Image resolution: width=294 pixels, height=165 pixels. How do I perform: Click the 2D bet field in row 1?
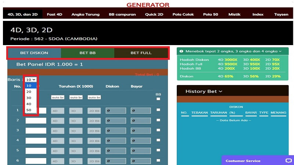pyautogui.click(x=94, y=111)
